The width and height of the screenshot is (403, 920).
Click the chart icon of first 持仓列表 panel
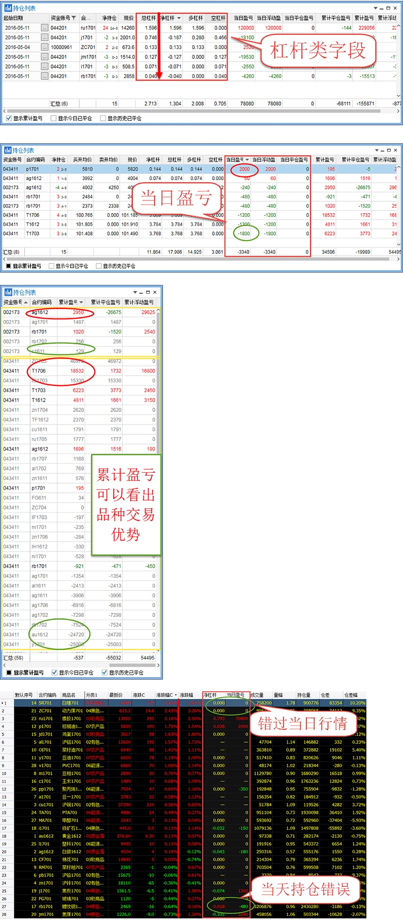tap(8, 8)
